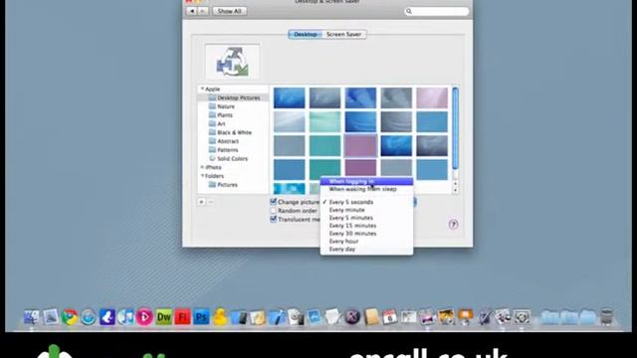Toggle the Translucent menu bar checkbox
This screenshot has height=358, width=637.
click(x=274, y=219)
